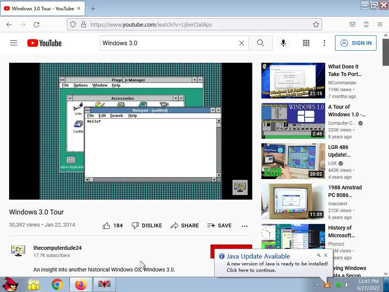Click the video title Windows 3.0 Tour
Screen dimensions: 389x292
tap(36, 212)
